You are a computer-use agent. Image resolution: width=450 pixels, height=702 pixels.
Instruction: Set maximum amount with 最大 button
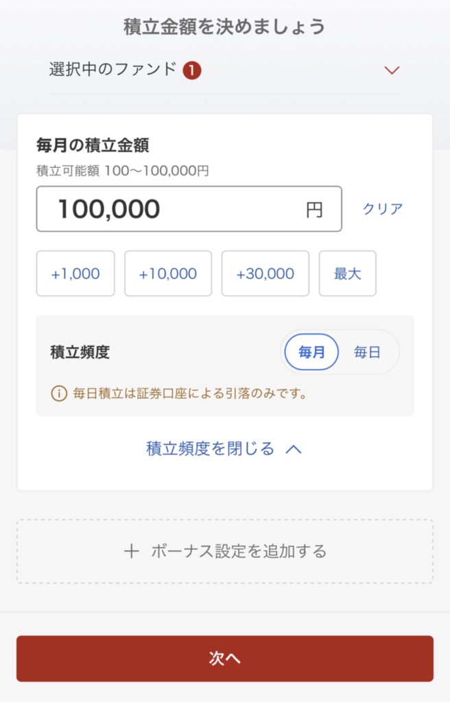[347, 274]
